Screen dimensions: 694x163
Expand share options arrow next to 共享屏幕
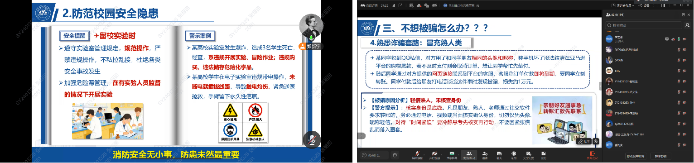(x=459, y=154)
